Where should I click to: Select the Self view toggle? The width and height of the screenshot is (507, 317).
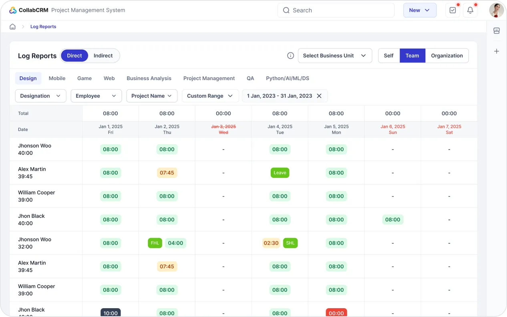pyautogui.click(x=388, y=56)
